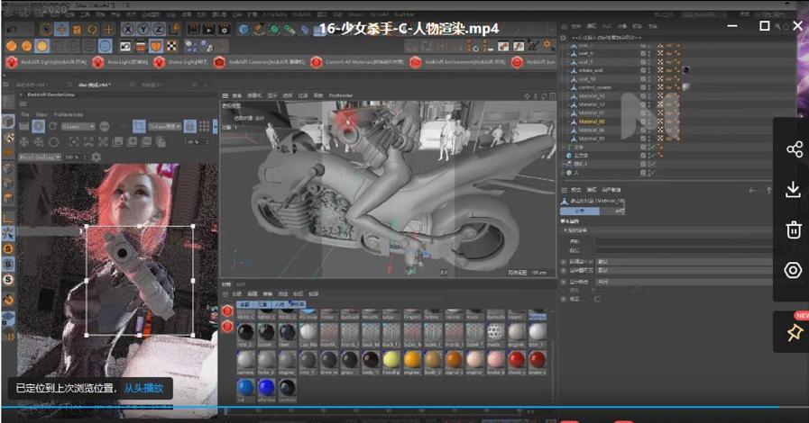The height and width of the screenshot is (423, 809).
Task: Toggle the Y axis lock
Action: pos(142,30)
